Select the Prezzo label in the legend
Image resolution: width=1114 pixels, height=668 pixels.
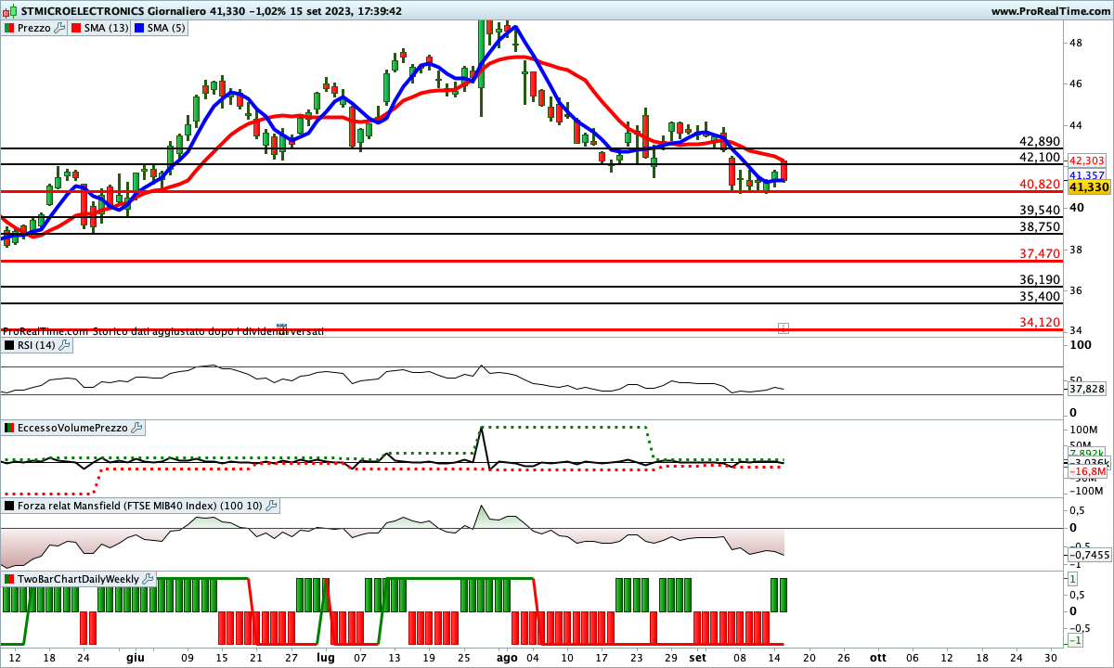click(34, 28)
